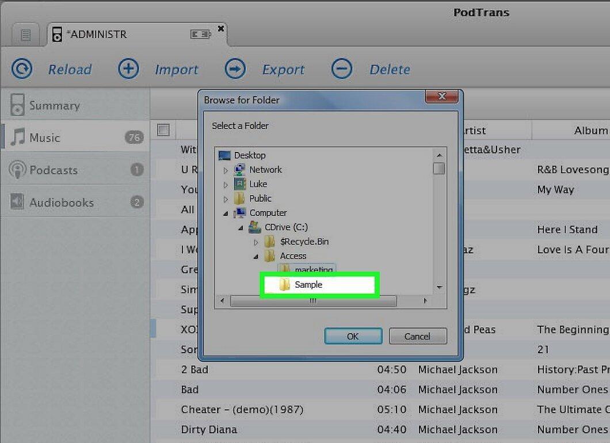610x443 pixels.
Task: Close the ADMINISTR device tab
Action: point(220,28)
